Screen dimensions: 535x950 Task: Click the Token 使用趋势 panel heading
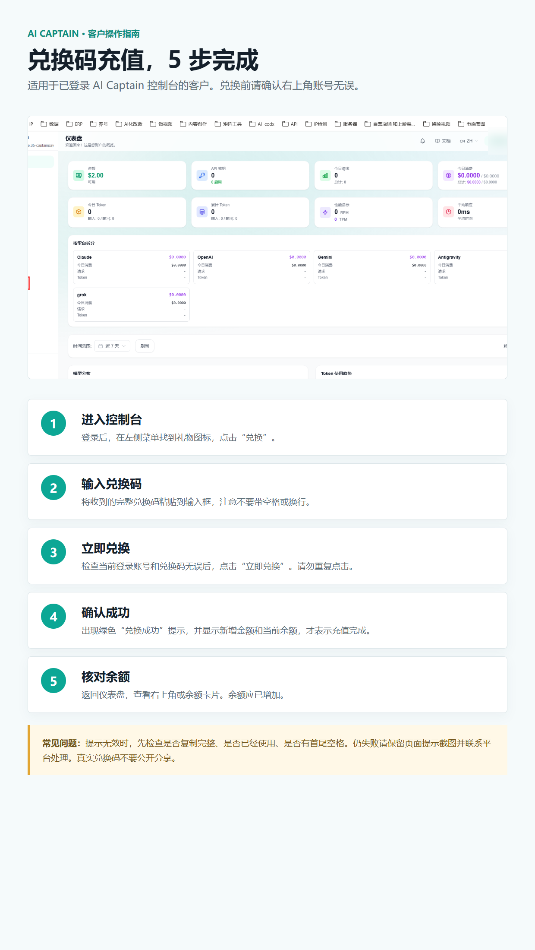pyautogui.click(x=336, y=374)
